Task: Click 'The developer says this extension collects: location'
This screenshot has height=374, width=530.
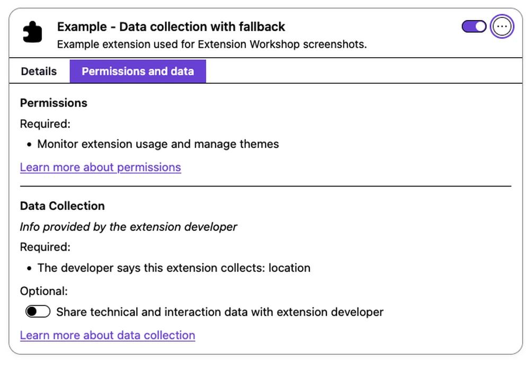Action: click(174, 268)
